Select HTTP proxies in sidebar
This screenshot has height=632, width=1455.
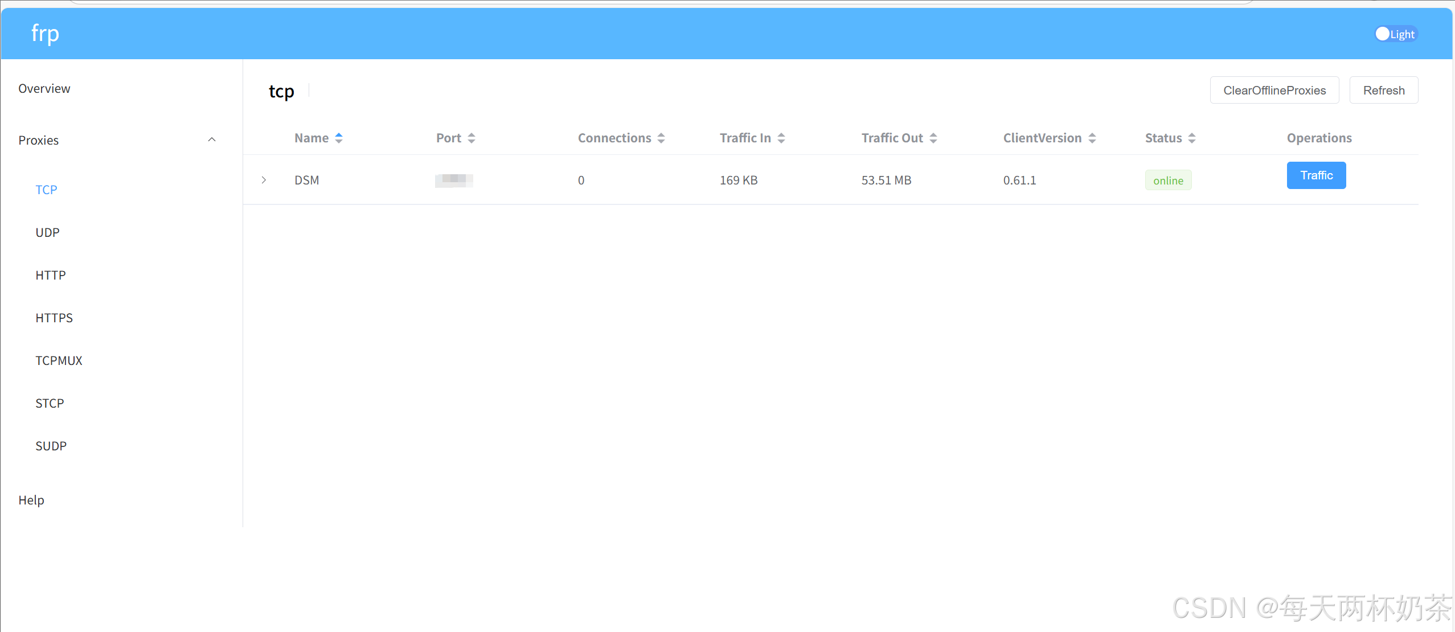(51, 275)
